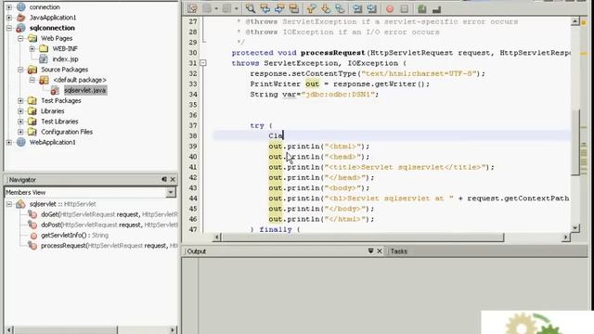Collapse code fold at line 31
Image resolution: width=594 pixels, height=334 pixels.
point(203,63)
